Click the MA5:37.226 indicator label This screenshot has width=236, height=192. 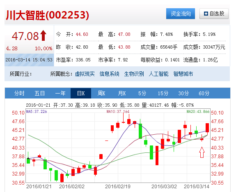[x=37, y=112]
